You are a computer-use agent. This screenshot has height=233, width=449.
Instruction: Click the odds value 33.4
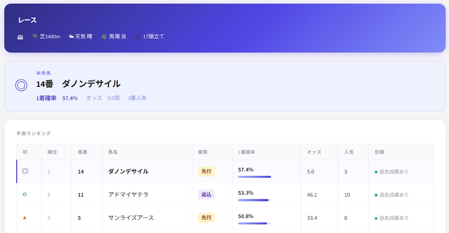312,218
